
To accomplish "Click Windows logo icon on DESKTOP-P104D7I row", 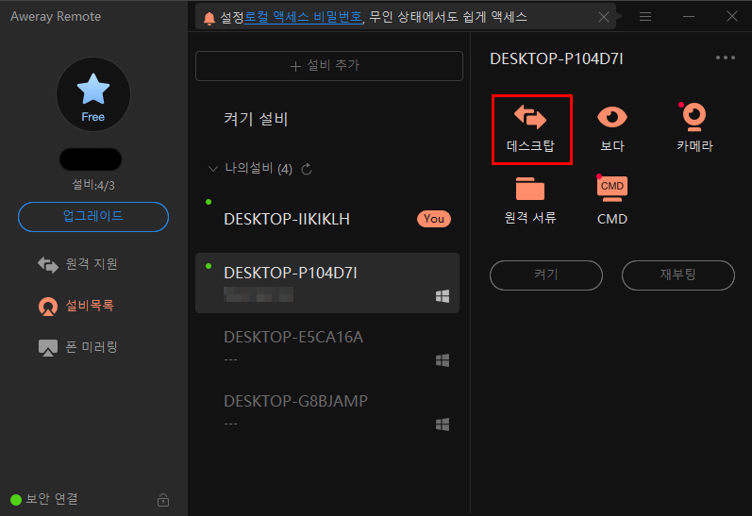I will (443, 296).
